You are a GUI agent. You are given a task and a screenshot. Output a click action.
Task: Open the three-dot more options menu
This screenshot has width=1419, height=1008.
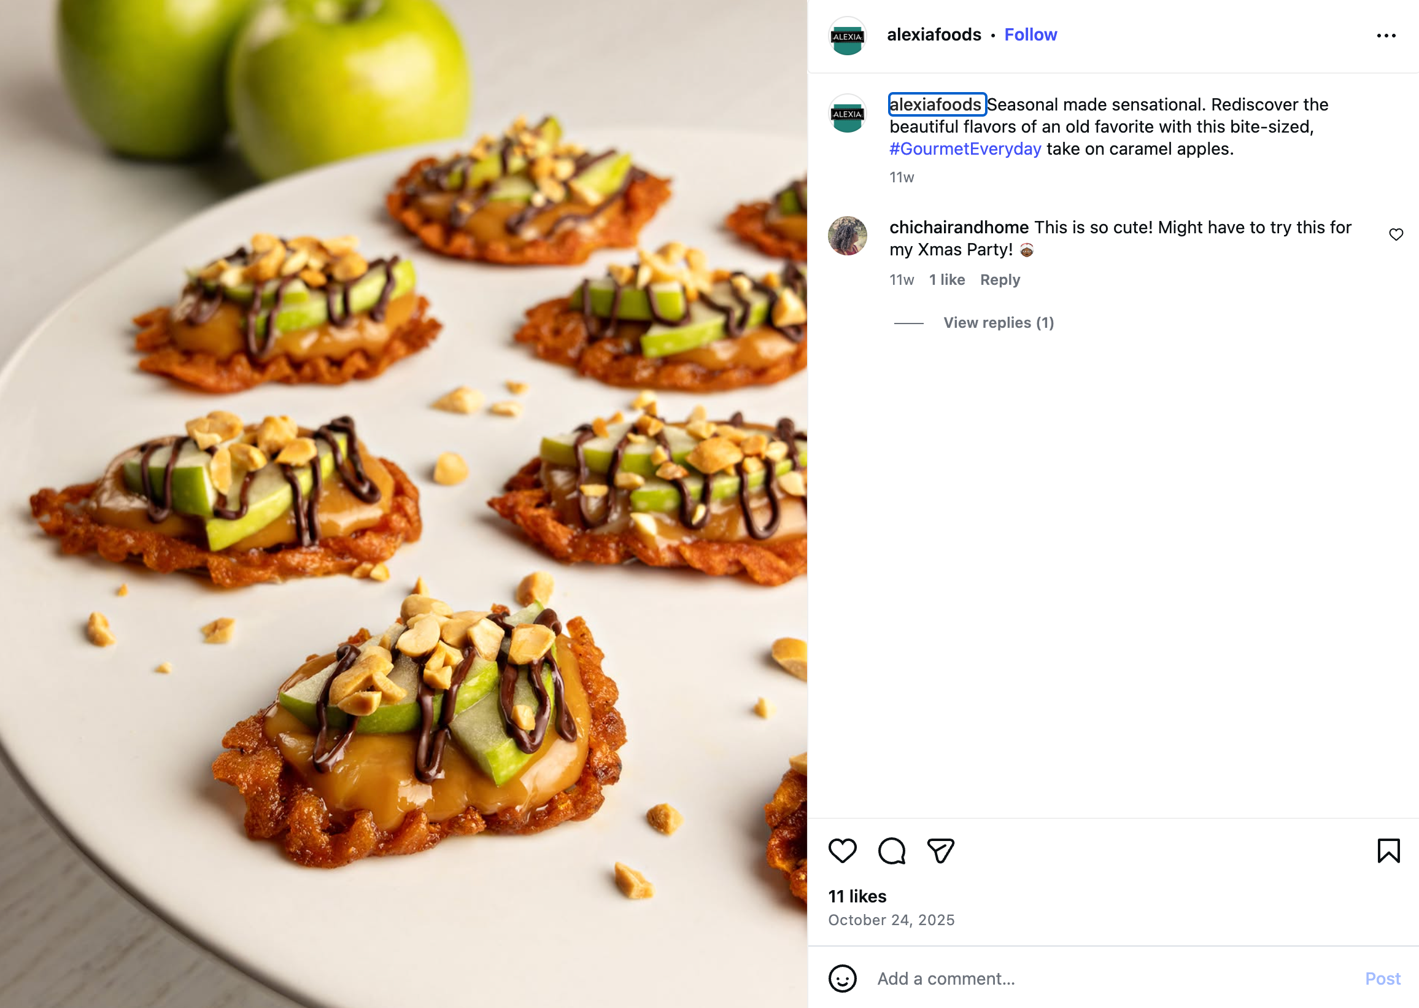[x=1385, y=36]
